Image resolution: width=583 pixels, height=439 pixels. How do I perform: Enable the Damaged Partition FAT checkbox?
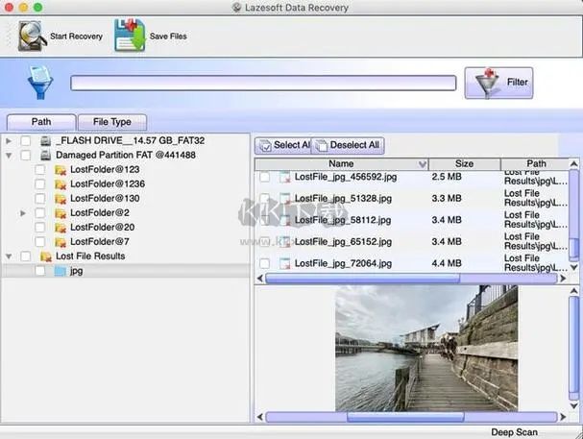26,156
